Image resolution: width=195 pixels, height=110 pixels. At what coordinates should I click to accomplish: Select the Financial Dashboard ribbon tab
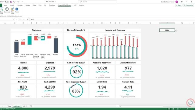coord(65,5)
